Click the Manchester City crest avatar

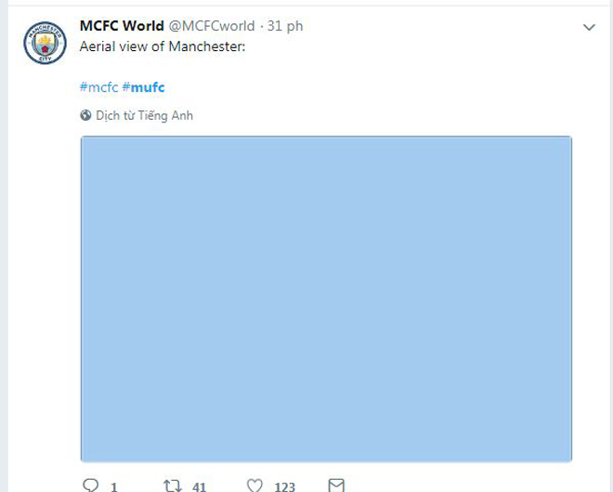tap(45, 43)
